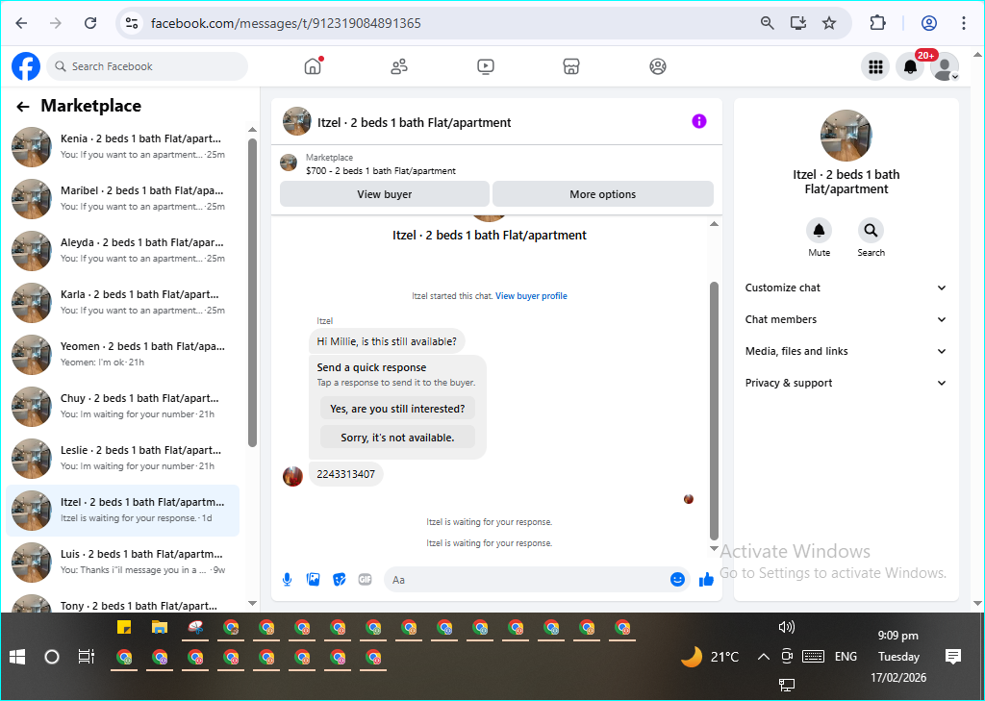Open the browser zoom magnifier icon
The image size is (985, 701).
click(x=767, y=23)
